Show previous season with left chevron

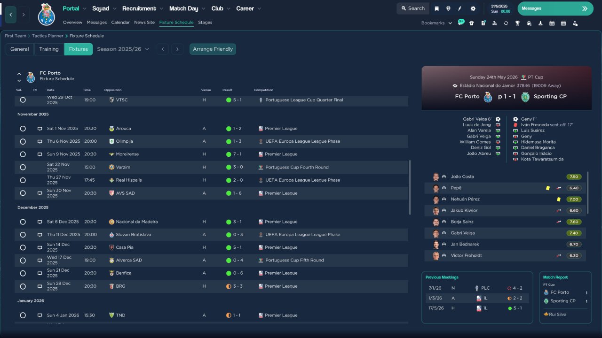coord(163,49)
